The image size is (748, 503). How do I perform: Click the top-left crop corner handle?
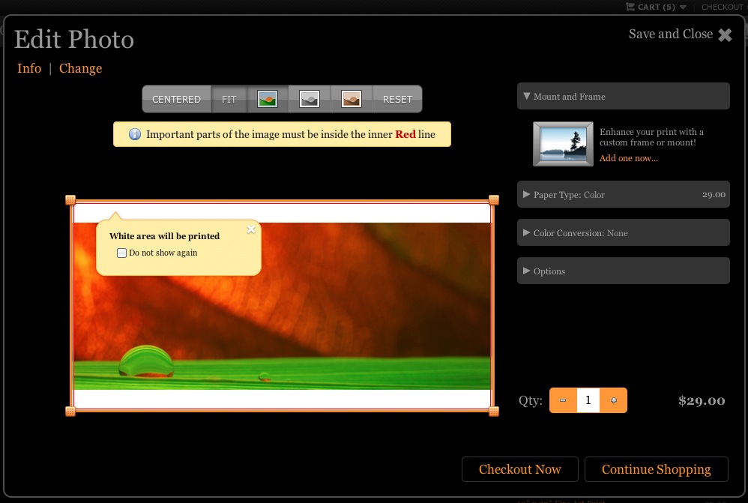[70, 200]
